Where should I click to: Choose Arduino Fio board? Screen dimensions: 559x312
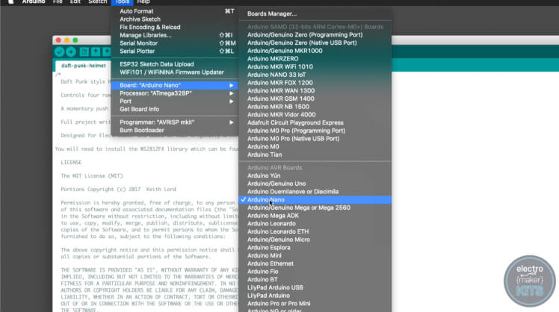tap(315, 272)
